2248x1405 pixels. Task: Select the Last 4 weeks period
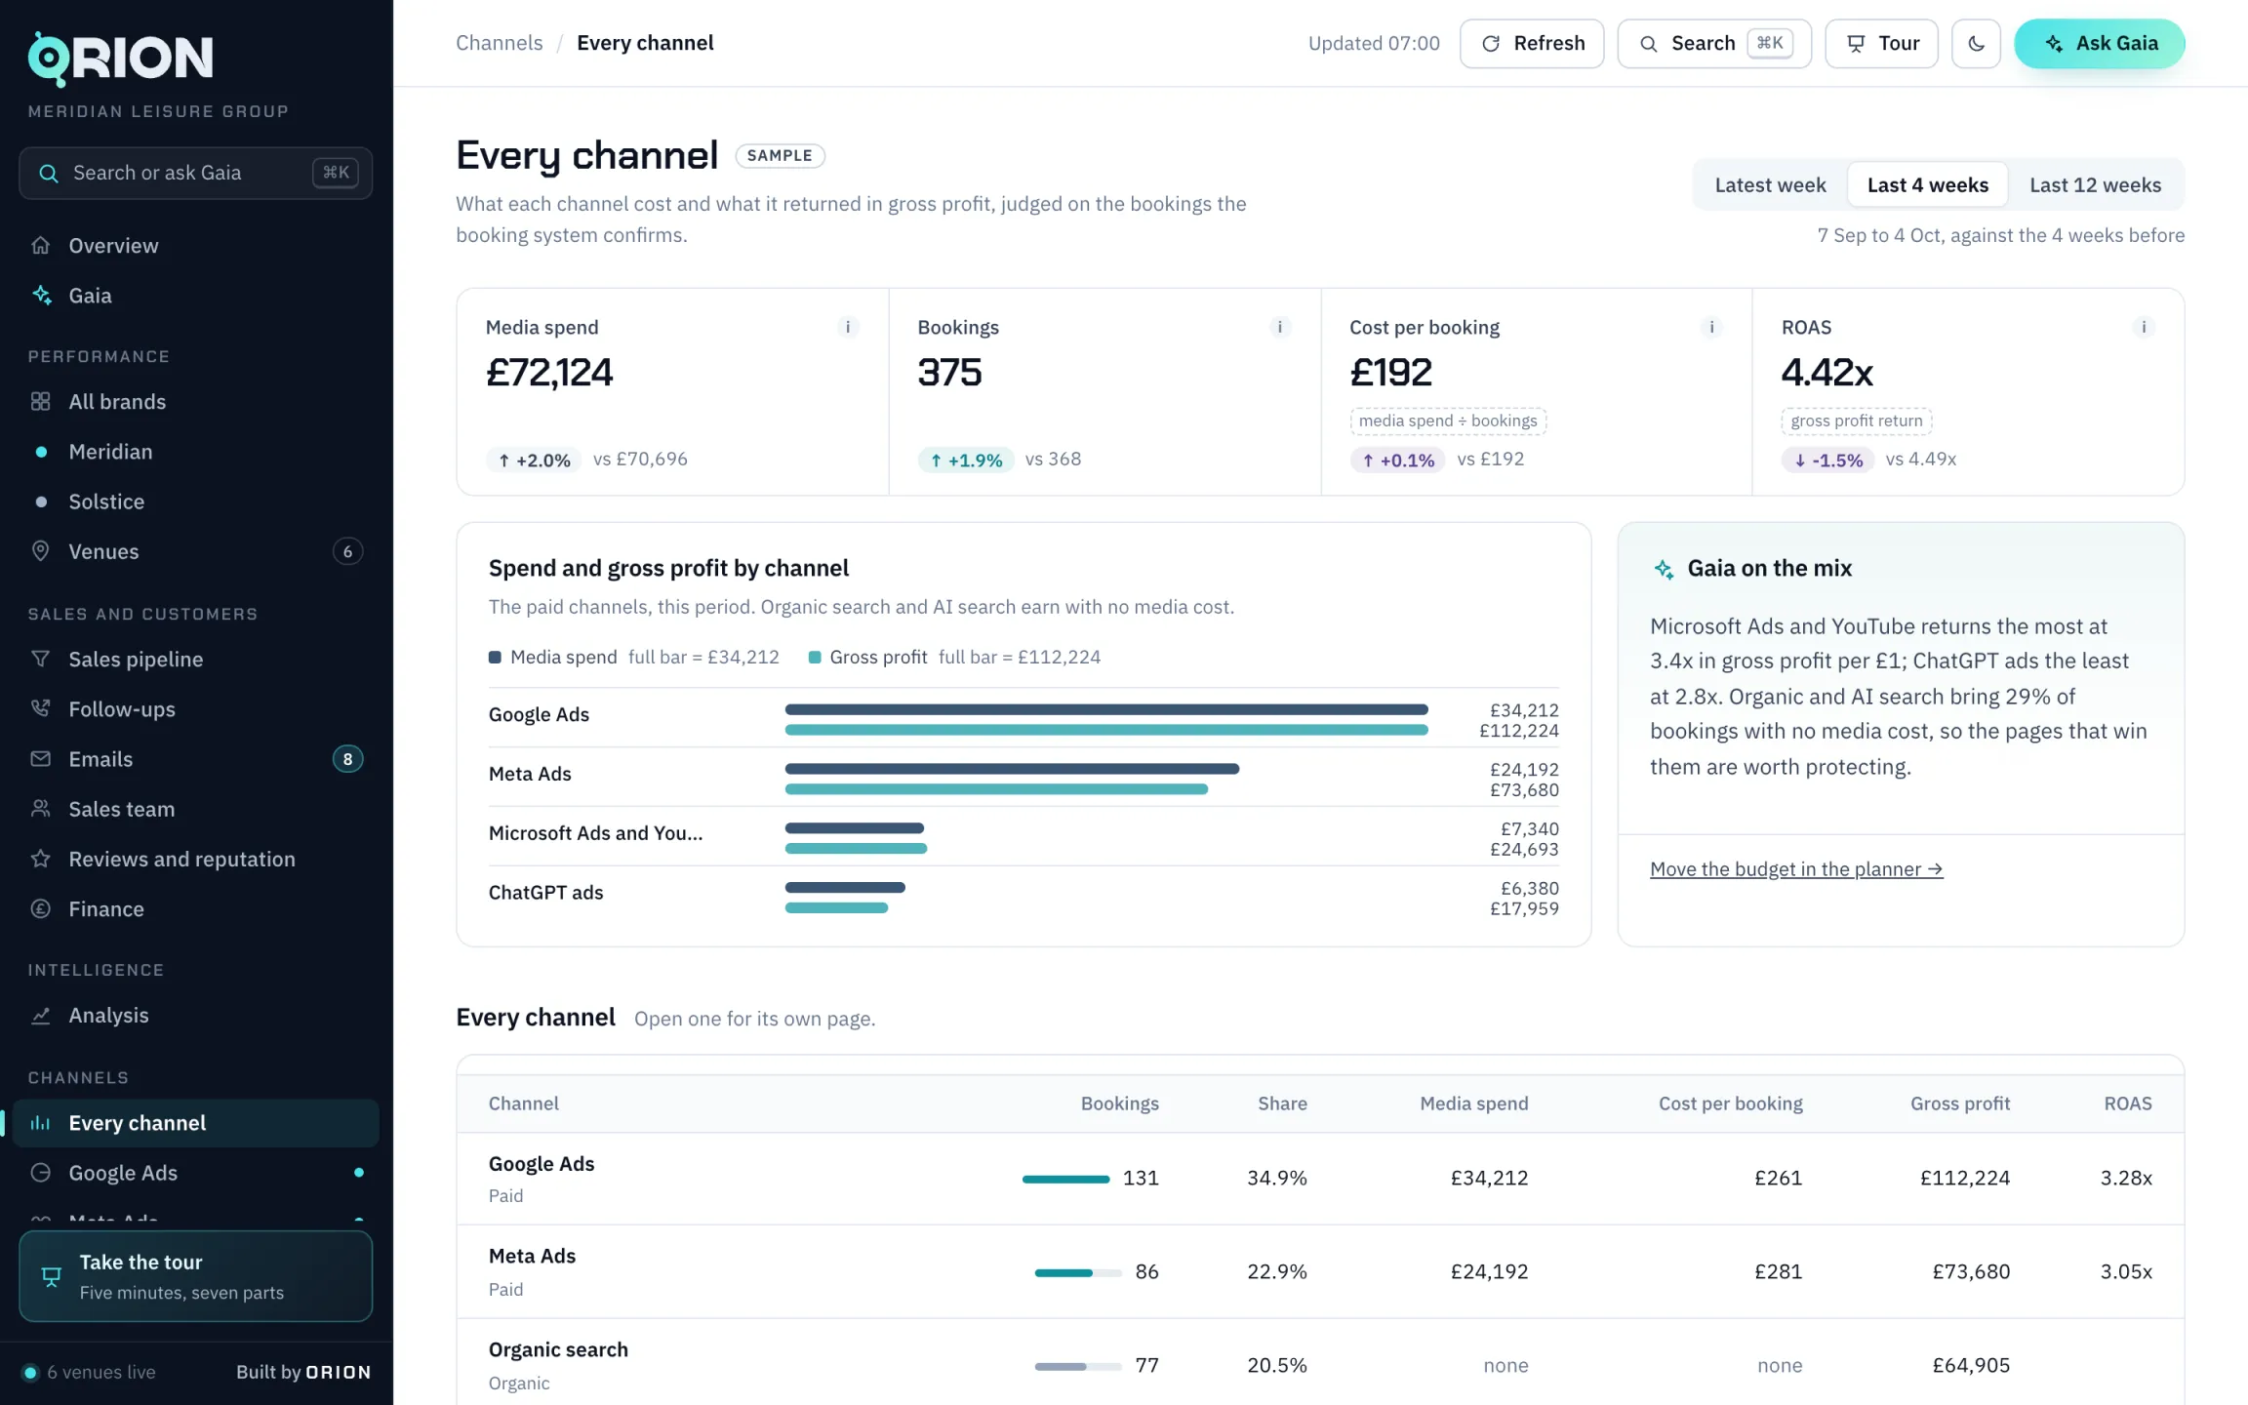[x=1927, y=184]
